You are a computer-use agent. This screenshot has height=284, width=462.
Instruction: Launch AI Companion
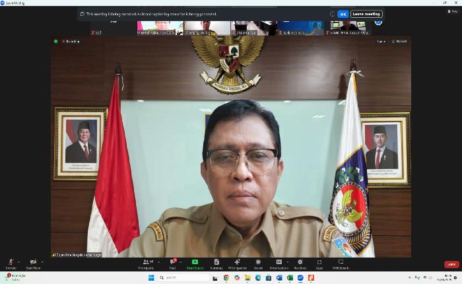[237, 264]
